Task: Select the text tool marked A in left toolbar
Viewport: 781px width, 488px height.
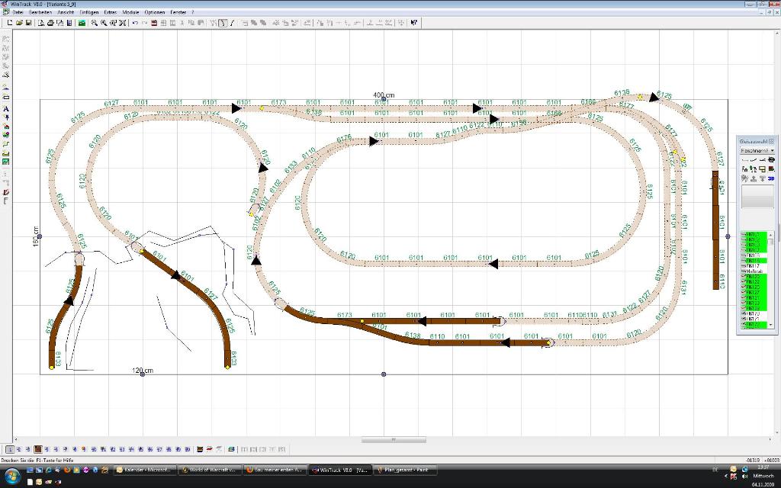Action: coord(6,108)
